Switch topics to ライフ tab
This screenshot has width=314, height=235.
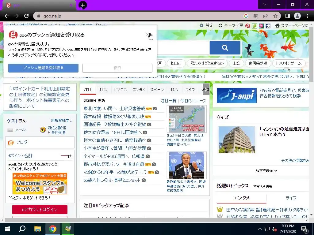point(291,198)
